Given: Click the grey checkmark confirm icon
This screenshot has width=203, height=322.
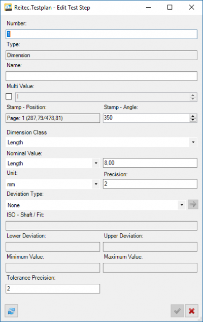Looking at the screenshot, I should (177, 311).
